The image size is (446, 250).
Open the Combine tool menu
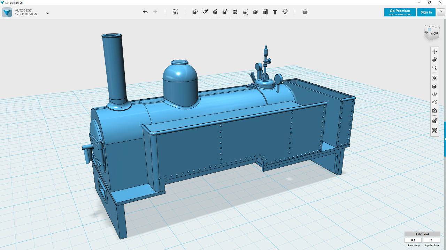(x=255, y=12)
